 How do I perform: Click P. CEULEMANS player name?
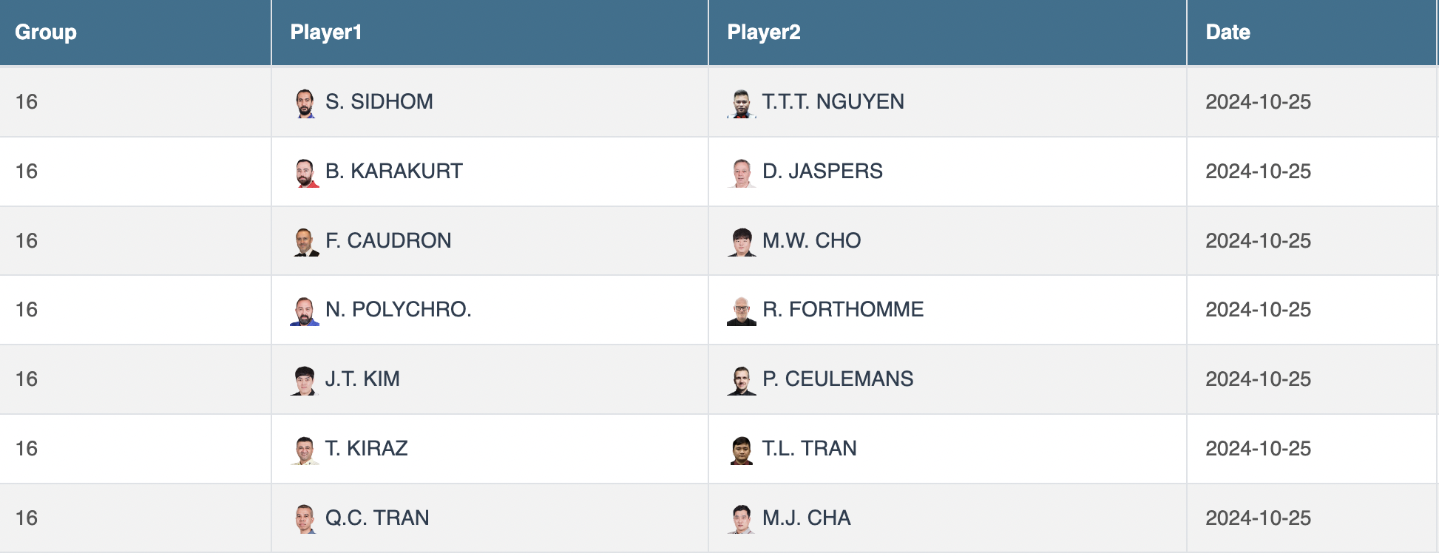point(838,379)
